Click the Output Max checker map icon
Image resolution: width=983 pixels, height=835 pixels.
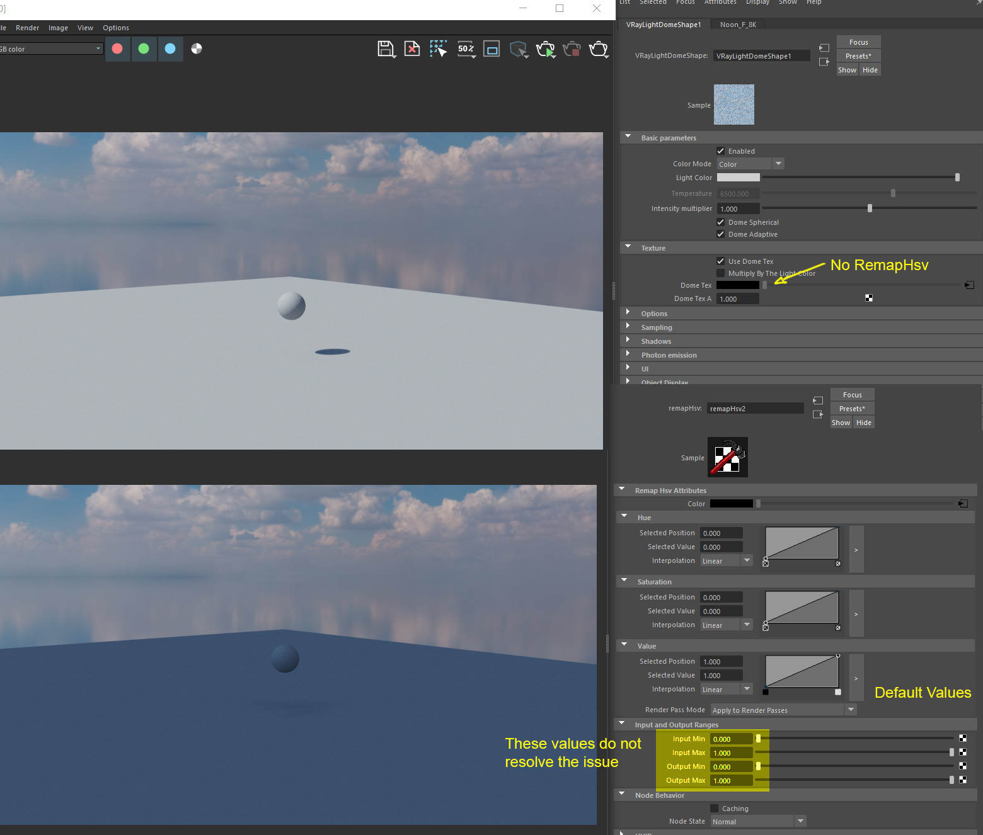click(963, 780)
